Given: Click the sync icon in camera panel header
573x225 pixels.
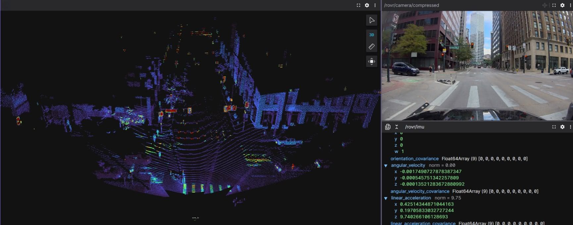Looking at the screenshot, I should point(545,5).
